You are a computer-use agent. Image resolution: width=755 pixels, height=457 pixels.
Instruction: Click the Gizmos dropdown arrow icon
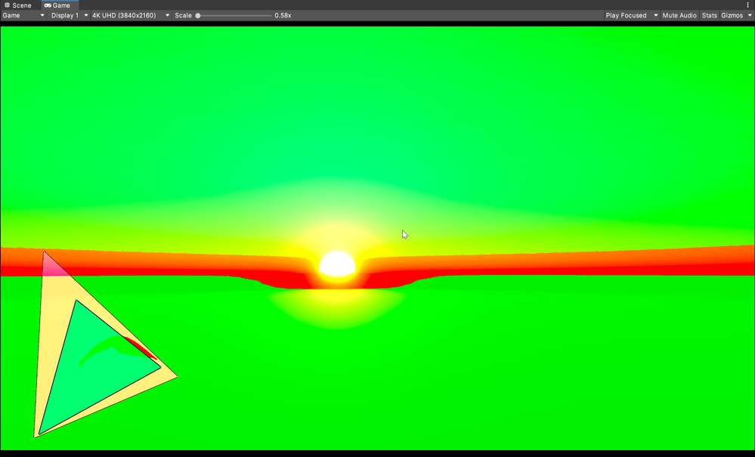(749, 15)
